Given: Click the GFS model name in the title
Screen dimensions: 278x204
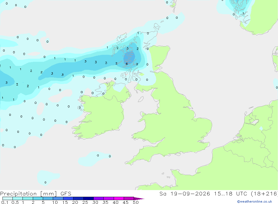Looking at the screenshot, I should point(66,194).
